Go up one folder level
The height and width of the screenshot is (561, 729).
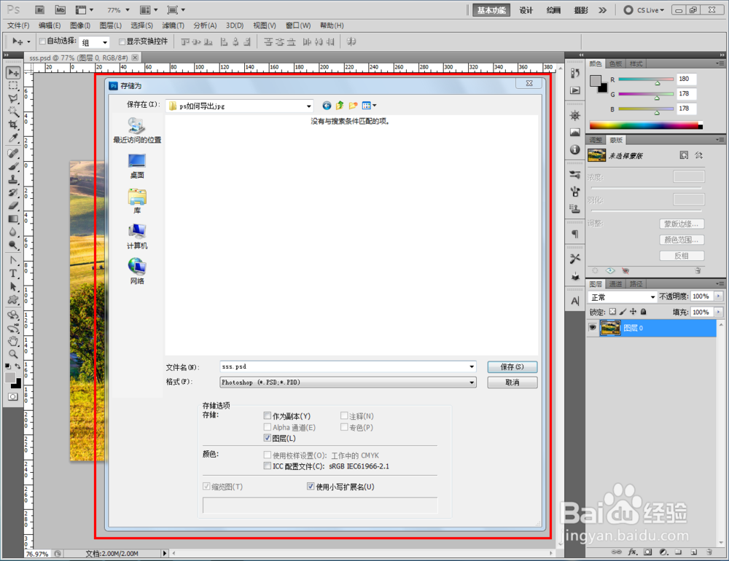340,106
